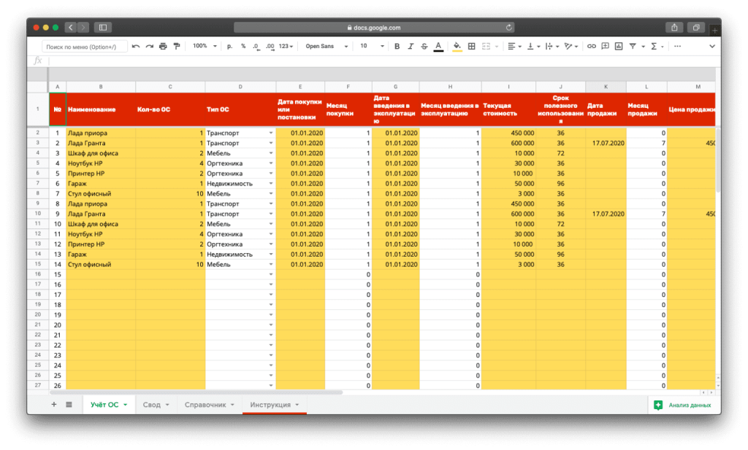Switch to the Свод sheet tab
748x450 pixels.
pos(156,404)
